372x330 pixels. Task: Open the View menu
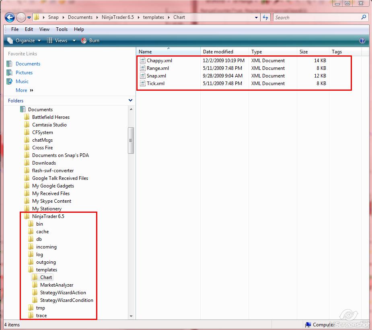(x=44, y=29)
